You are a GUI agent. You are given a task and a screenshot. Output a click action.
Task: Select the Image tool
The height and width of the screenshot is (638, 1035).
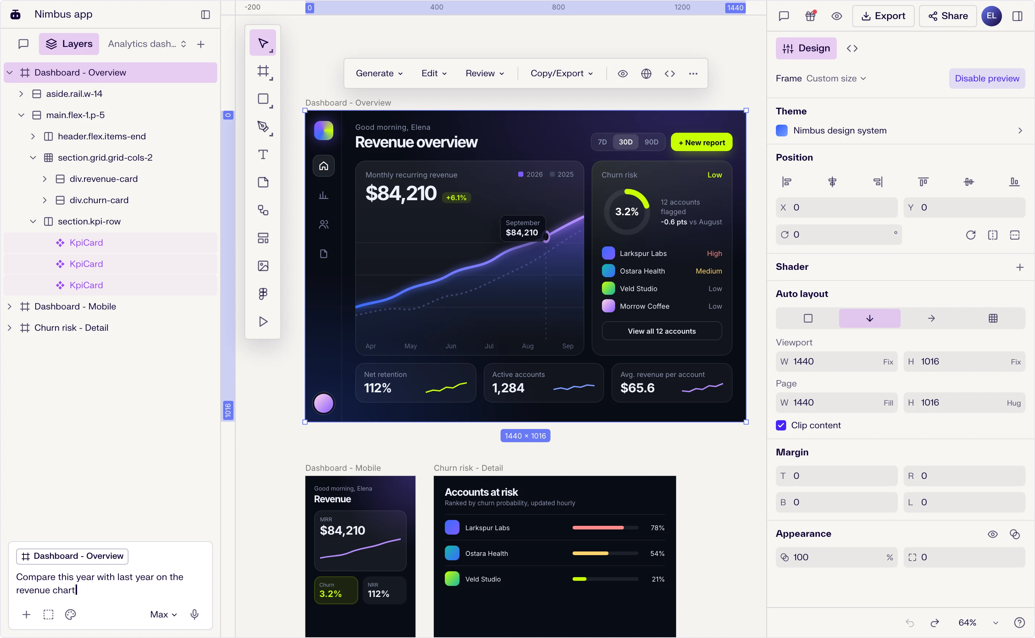(263, 266)
